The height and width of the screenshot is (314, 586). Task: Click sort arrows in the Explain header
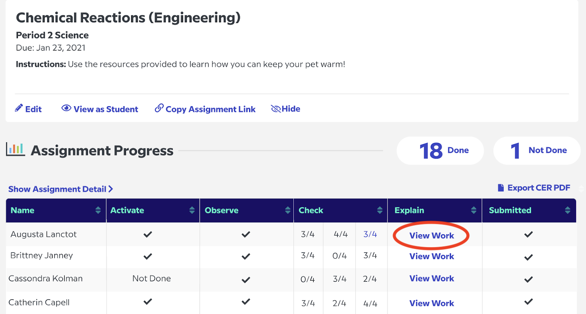click(x=474, y=210)
